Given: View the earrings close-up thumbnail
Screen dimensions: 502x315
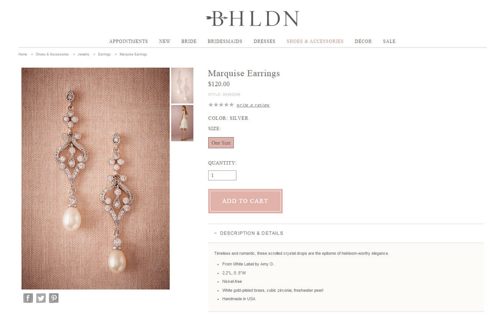Looking at the screenshot, I should point(182,85).
